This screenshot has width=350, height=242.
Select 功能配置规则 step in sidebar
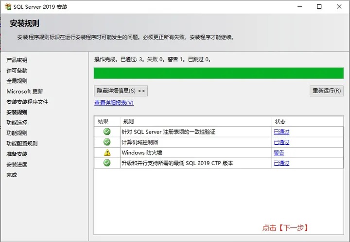[x=22, y=143]
